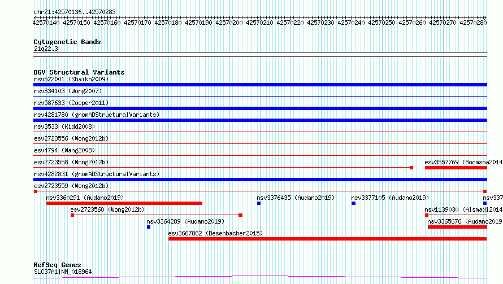
Task: Open the nsv587633 (Cooper2011) variant entry
Action: (71, 103)
